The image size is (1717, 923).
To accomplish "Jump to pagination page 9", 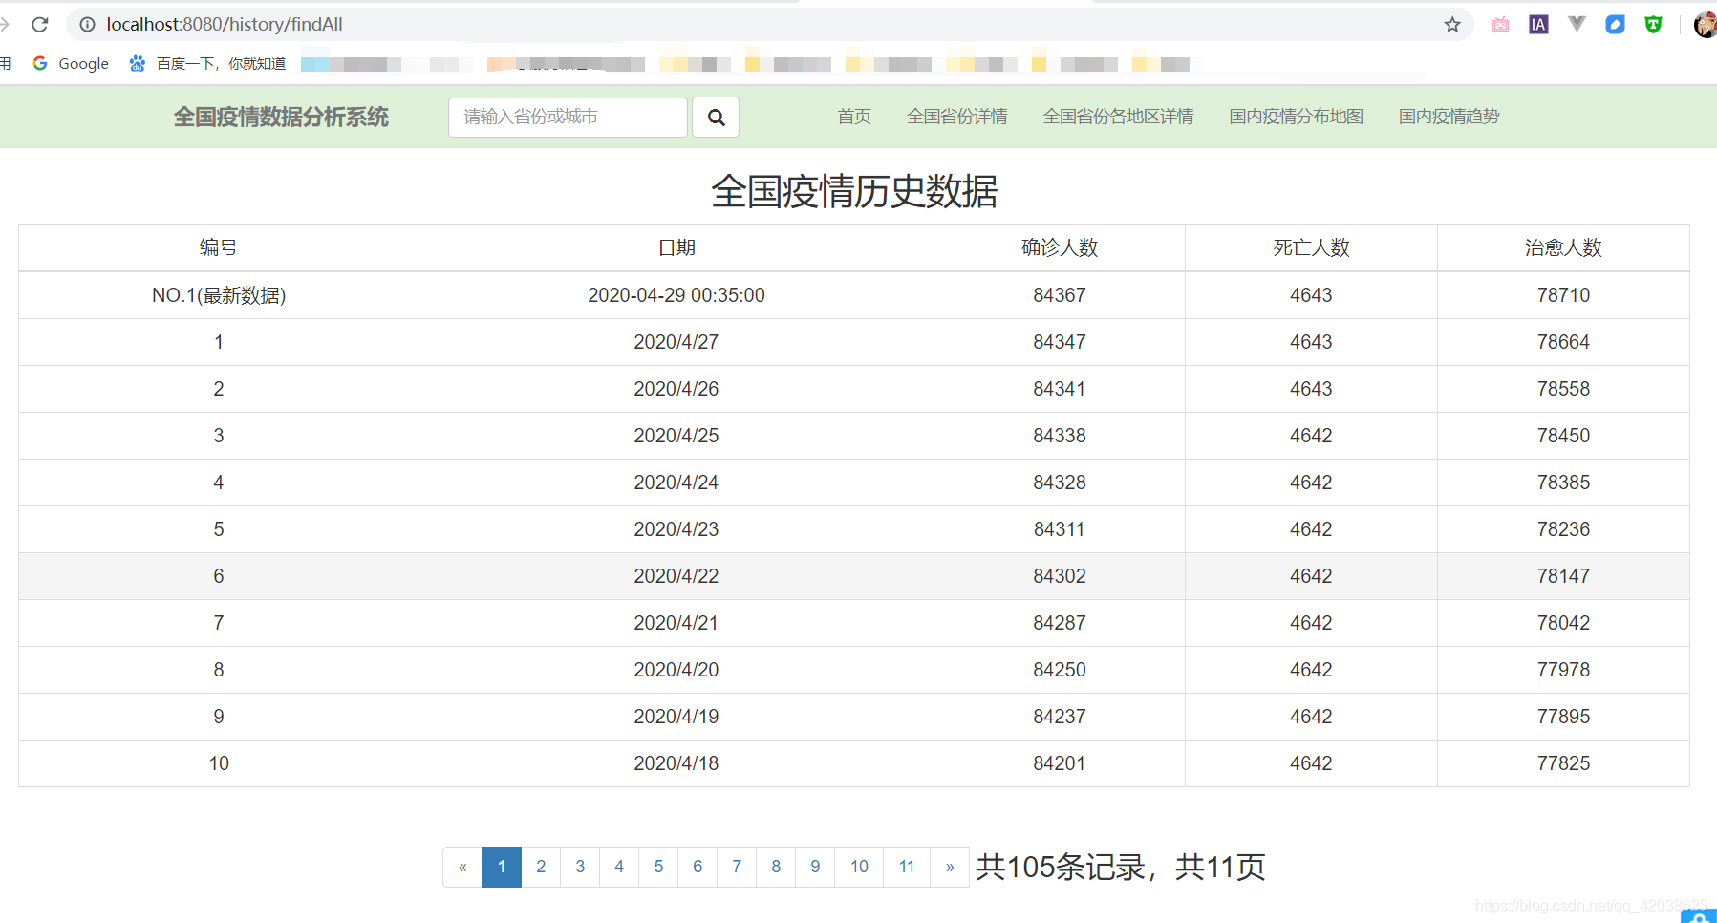I will coord(815,867).
